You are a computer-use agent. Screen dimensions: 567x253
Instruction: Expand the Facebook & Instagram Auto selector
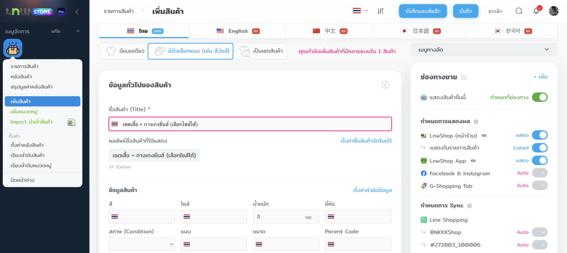click(539, 173)
